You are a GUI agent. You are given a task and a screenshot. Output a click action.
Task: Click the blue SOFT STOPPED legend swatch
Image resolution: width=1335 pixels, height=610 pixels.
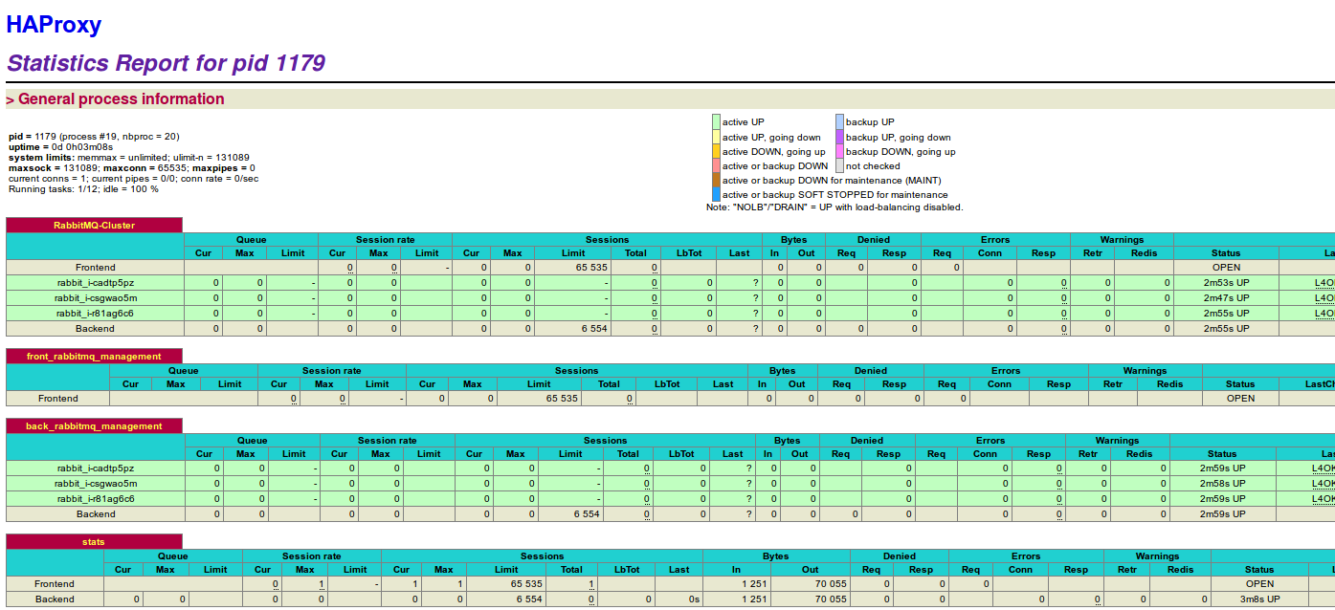pos(716,194)
